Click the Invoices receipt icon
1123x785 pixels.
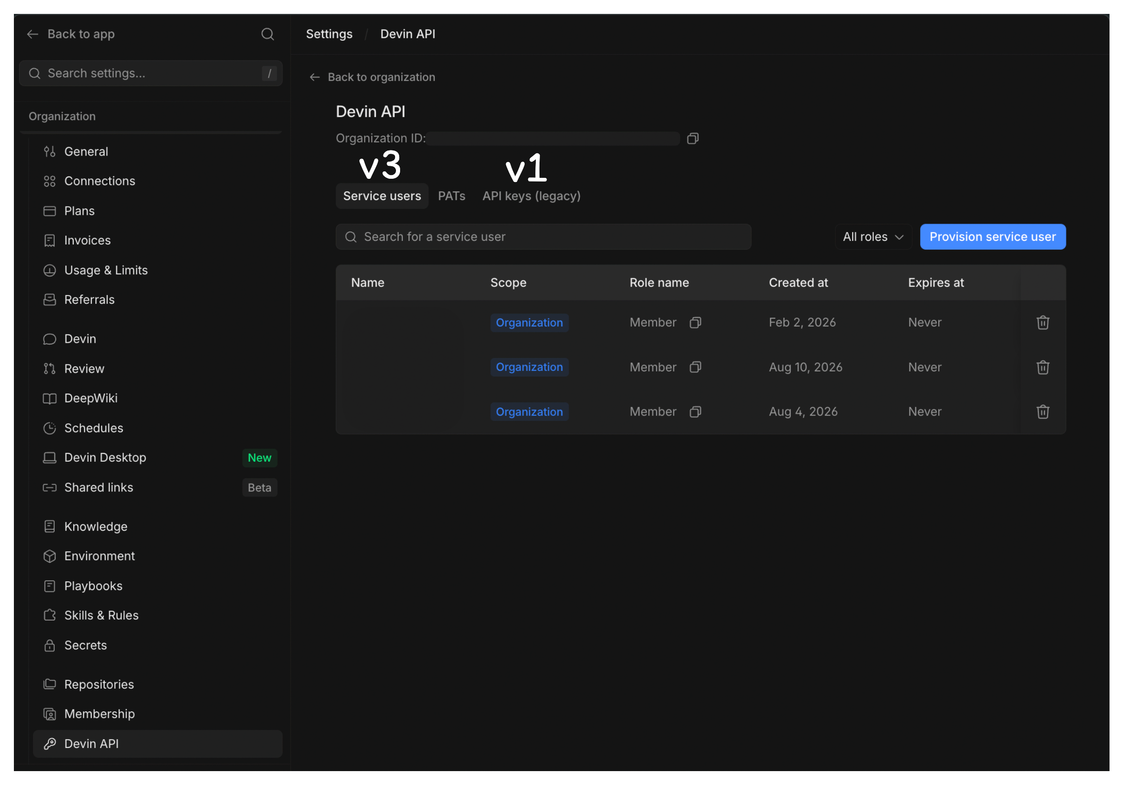50,241
